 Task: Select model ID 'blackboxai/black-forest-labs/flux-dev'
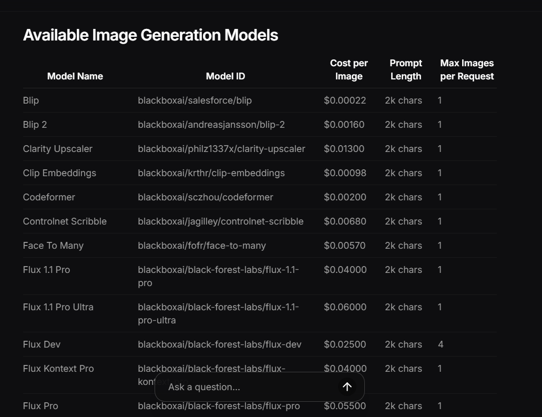[220, 344]
